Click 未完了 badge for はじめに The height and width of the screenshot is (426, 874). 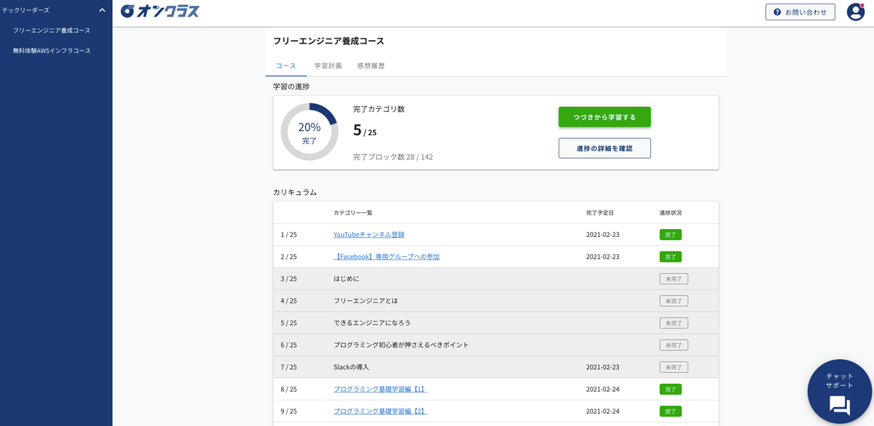[674, 278]
